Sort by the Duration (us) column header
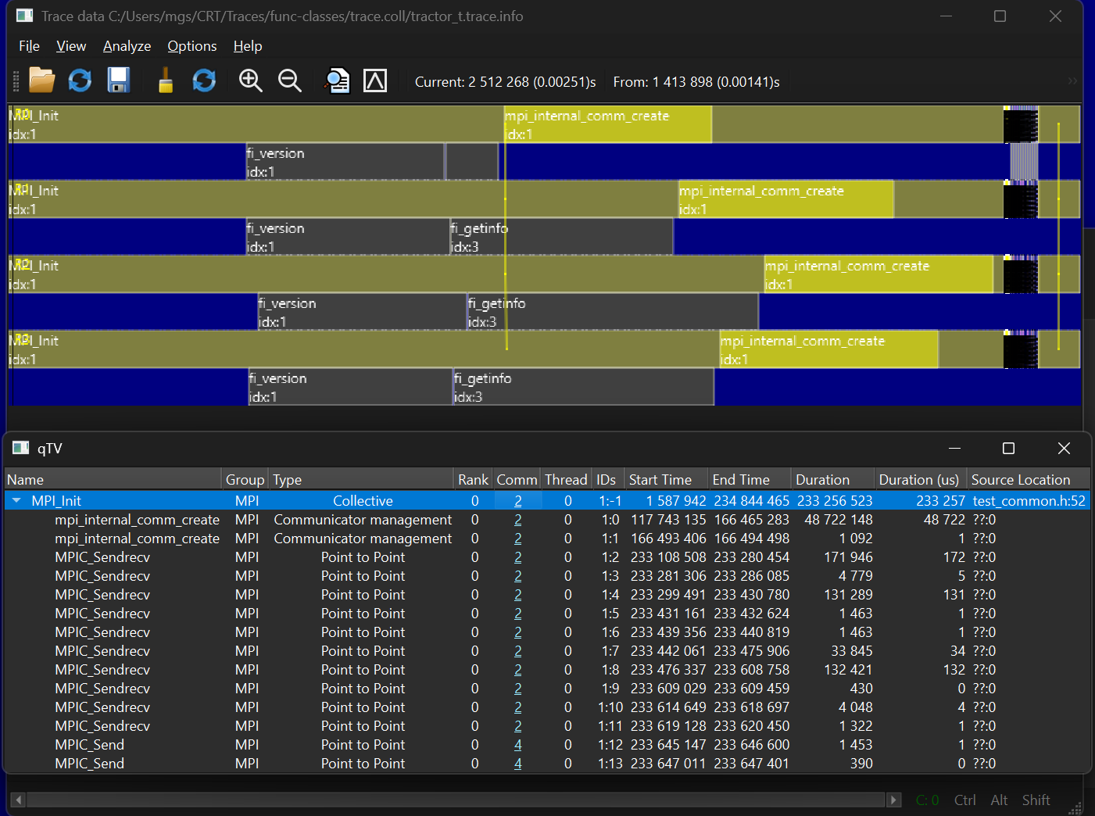Image resolution: width=1095 pixels, height=816 pixels. 921,479
